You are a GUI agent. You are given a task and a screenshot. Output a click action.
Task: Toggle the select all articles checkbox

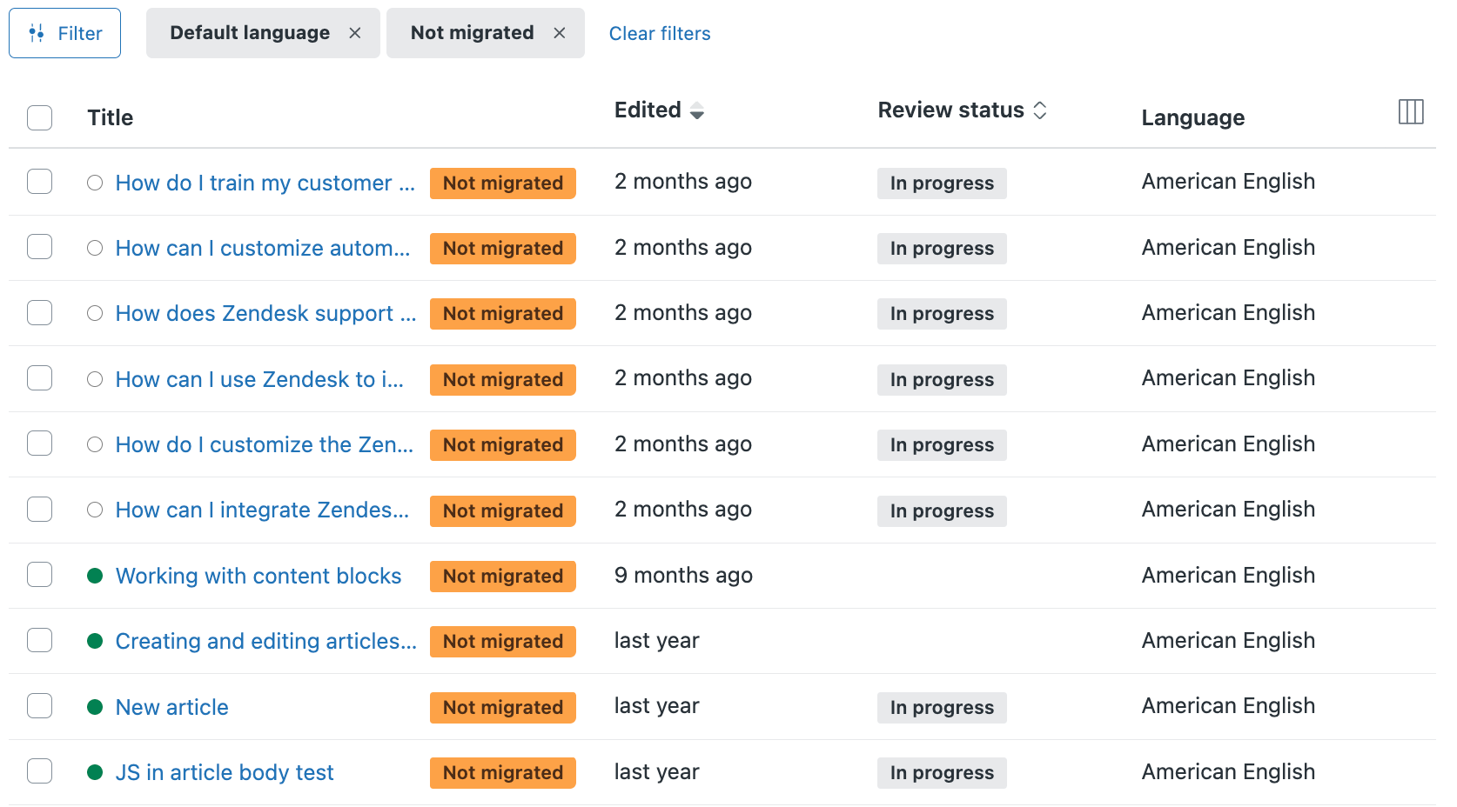point(40,117)
